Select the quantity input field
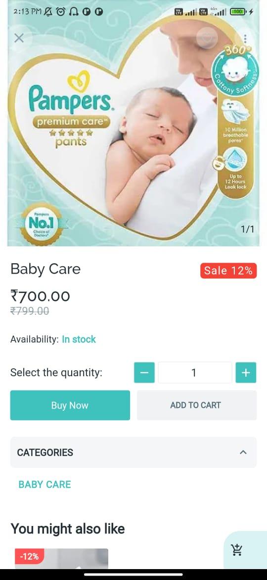The image size is (267, 580). 195,372
